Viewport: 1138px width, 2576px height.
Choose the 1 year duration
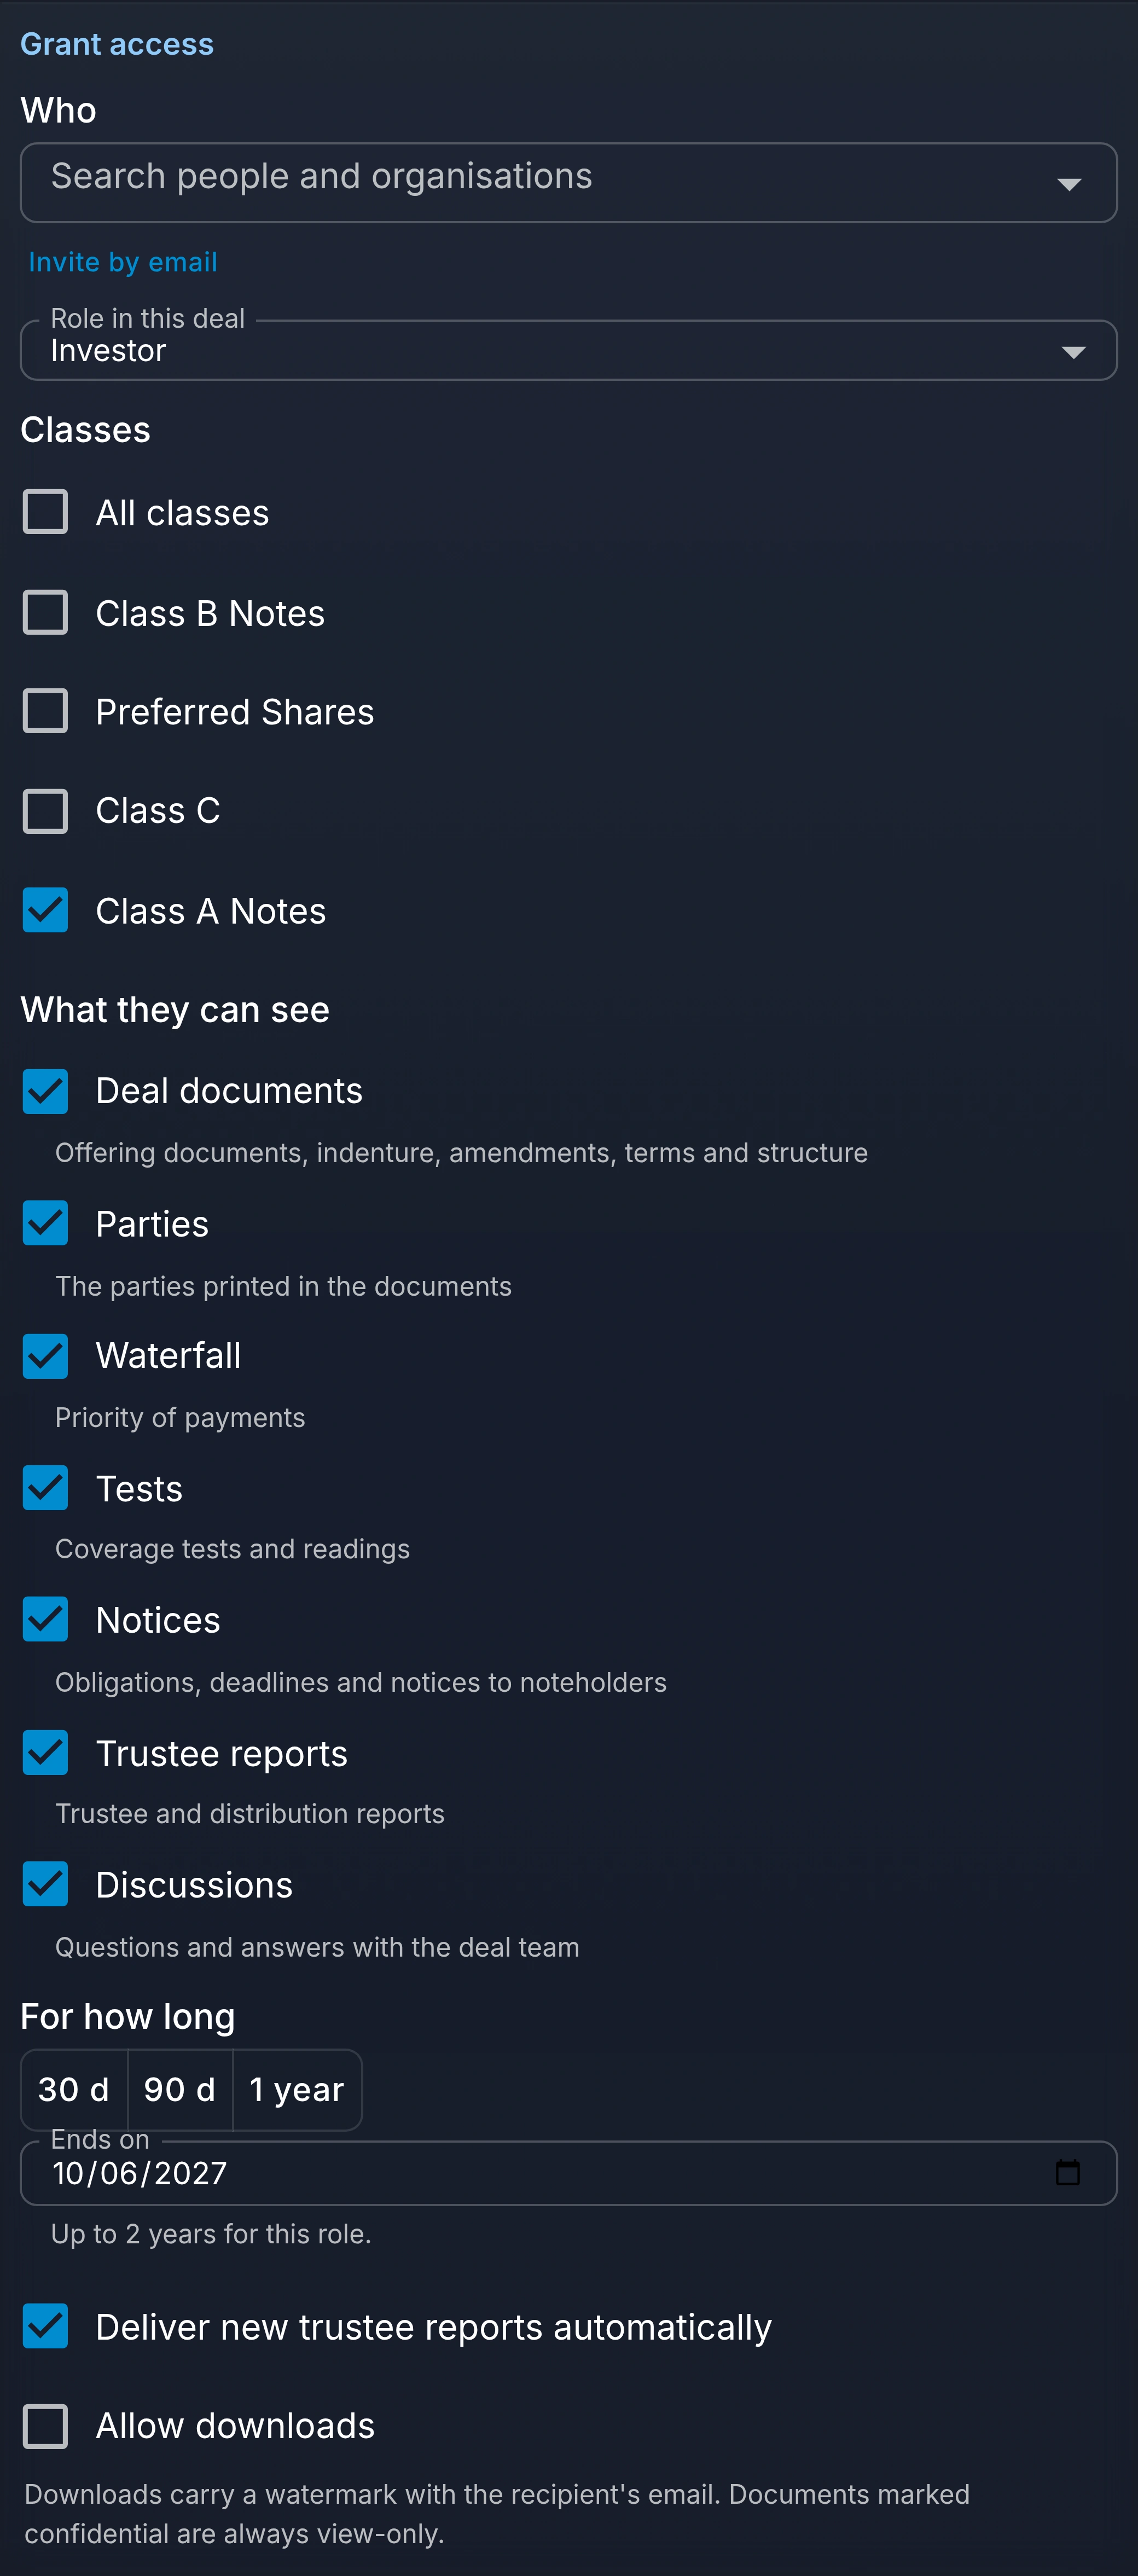(297, 2089)
